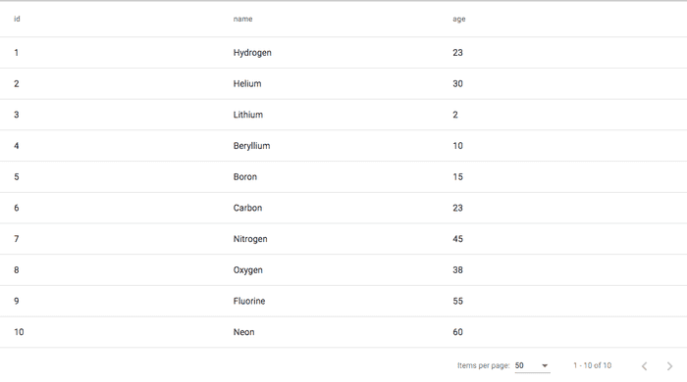Select the Helium row name cell
The width and height of the screenshot is (687, 382).
pyautogui.click(x=247, y=83)
